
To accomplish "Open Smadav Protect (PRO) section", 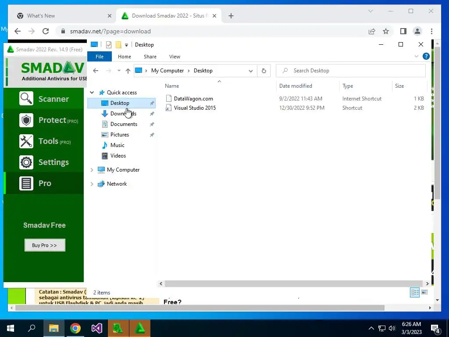I will 44,120.
